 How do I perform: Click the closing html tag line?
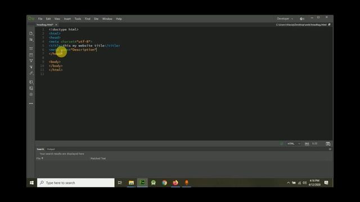[x=56, y=70]
